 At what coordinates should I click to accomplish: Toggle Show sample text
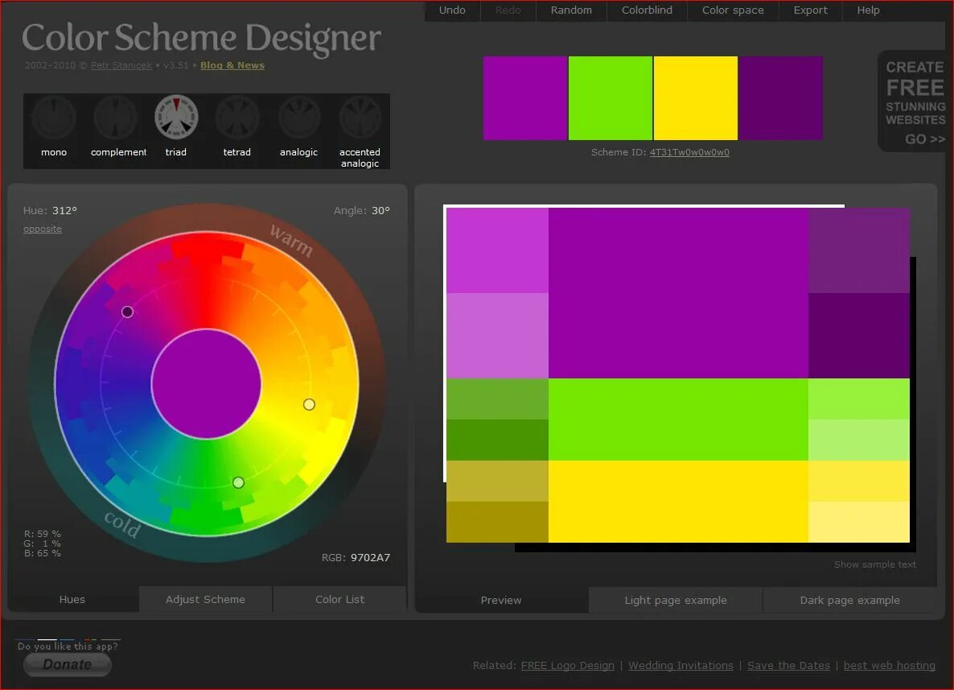tap(875, 564)
